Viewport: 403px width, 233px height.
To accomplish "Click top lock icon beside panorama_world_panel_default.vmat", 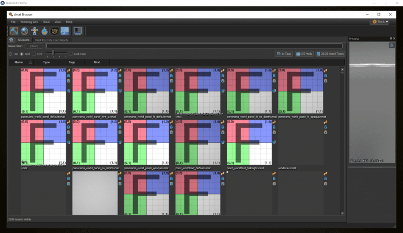I will (x=69, y=75).
